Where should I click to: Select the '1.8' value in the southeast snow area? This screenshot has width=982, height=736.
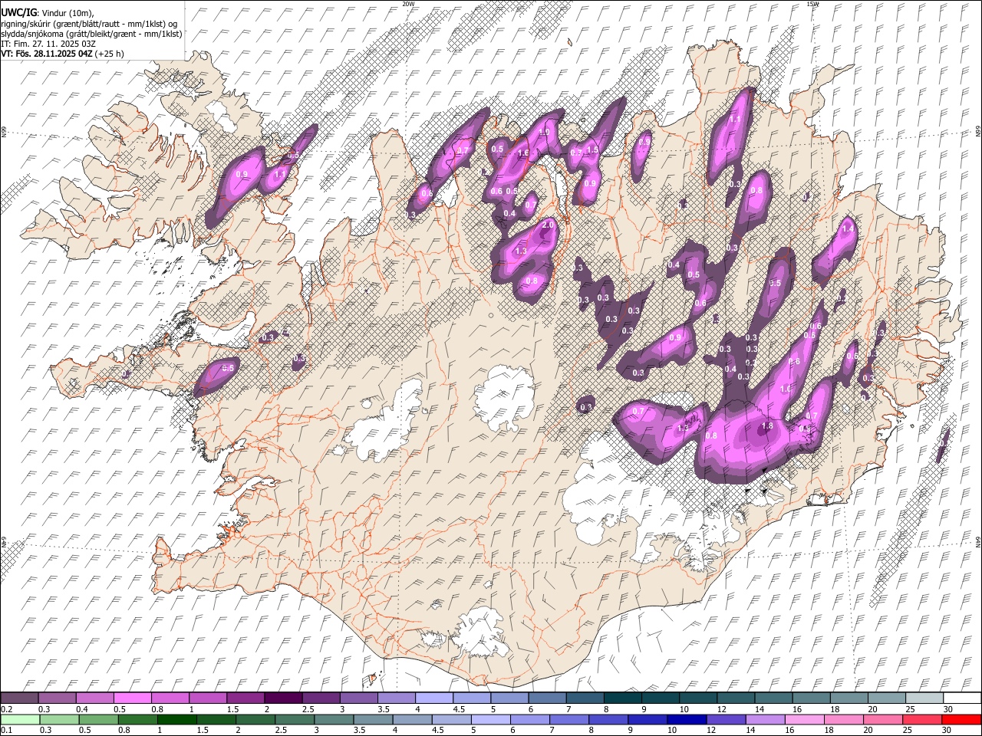click(766, 426)
